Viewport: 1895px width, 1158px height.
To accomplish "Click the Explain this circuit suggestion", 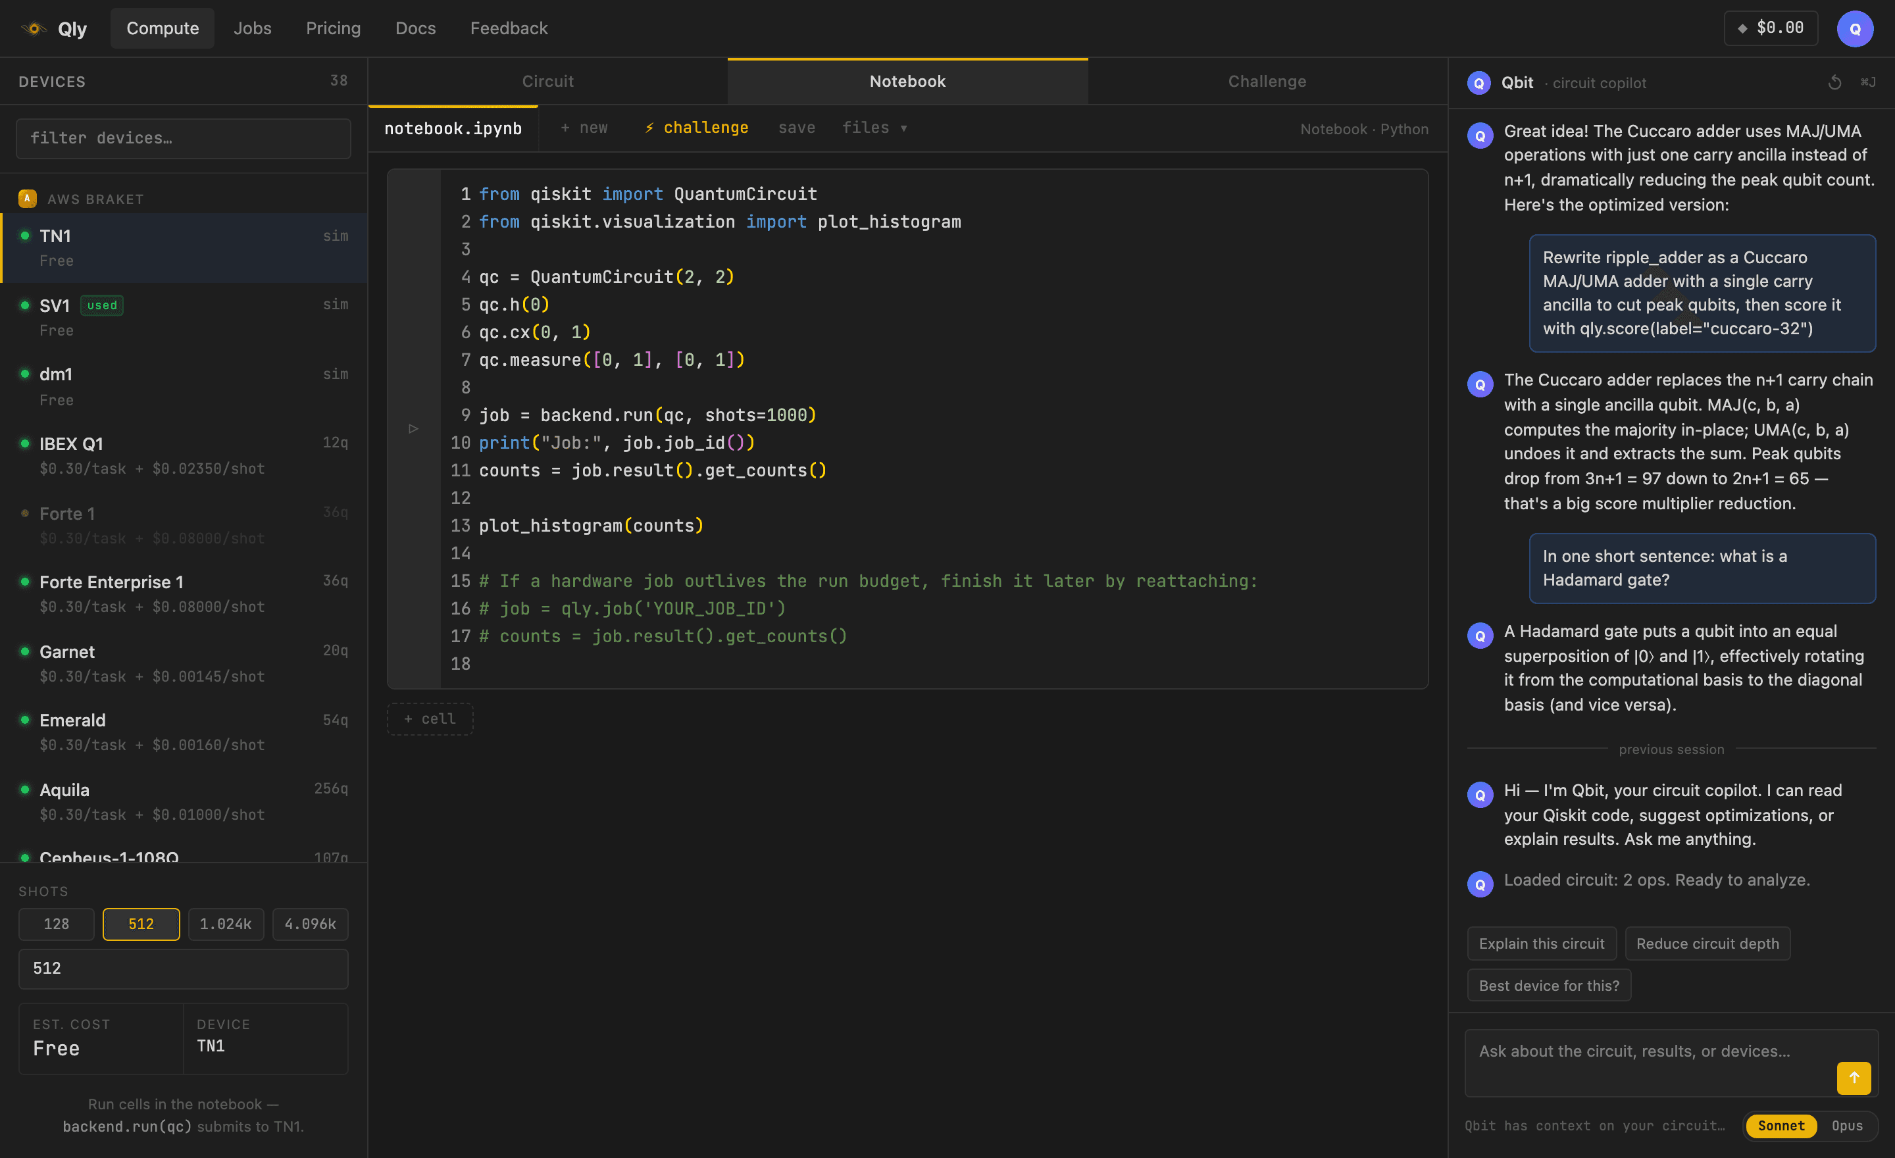I will tap(1541, 944).
